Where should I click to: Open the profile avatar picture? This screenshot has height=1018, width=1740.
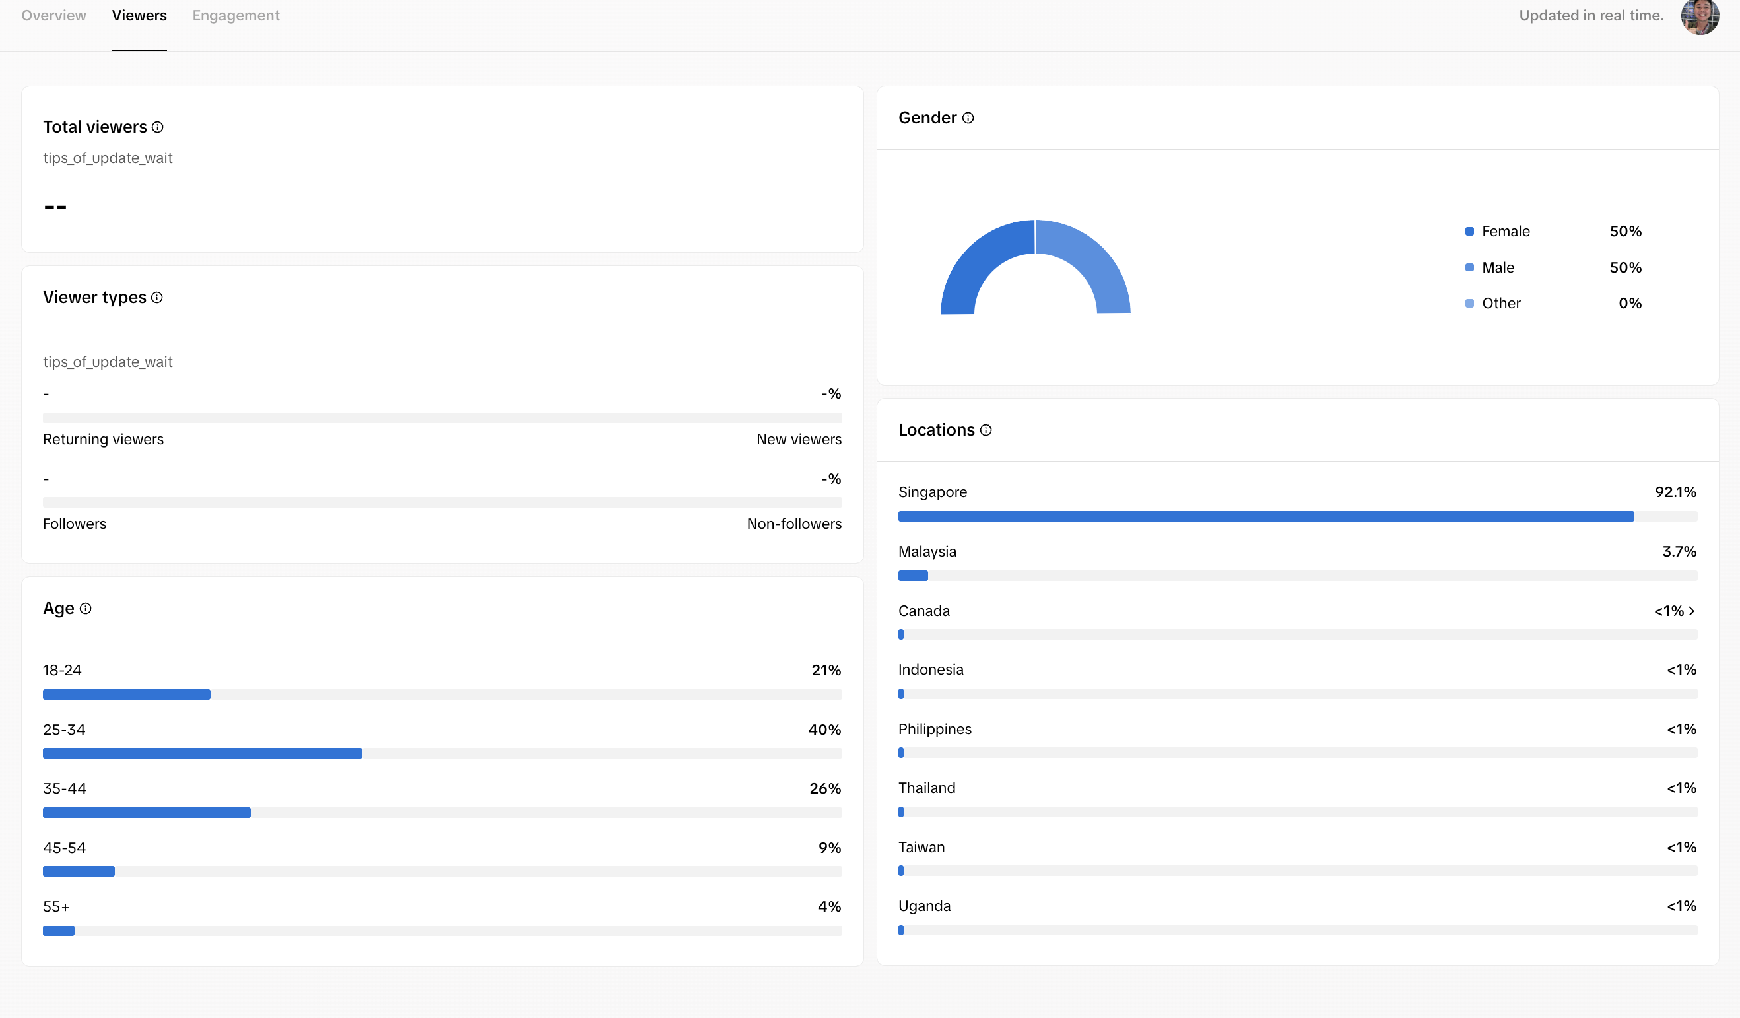(x=1700, y=16)
